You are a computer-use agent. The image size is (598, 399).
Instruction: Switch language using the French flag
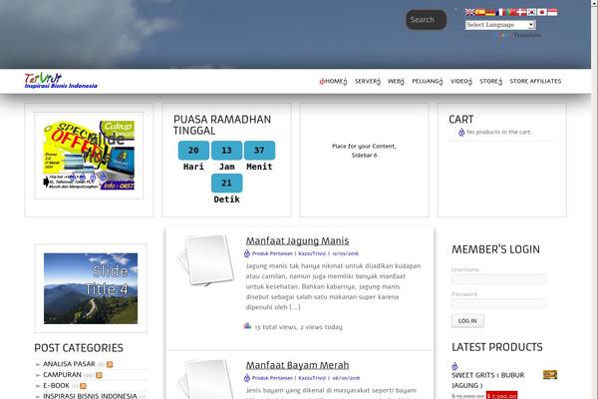point(500,12)
